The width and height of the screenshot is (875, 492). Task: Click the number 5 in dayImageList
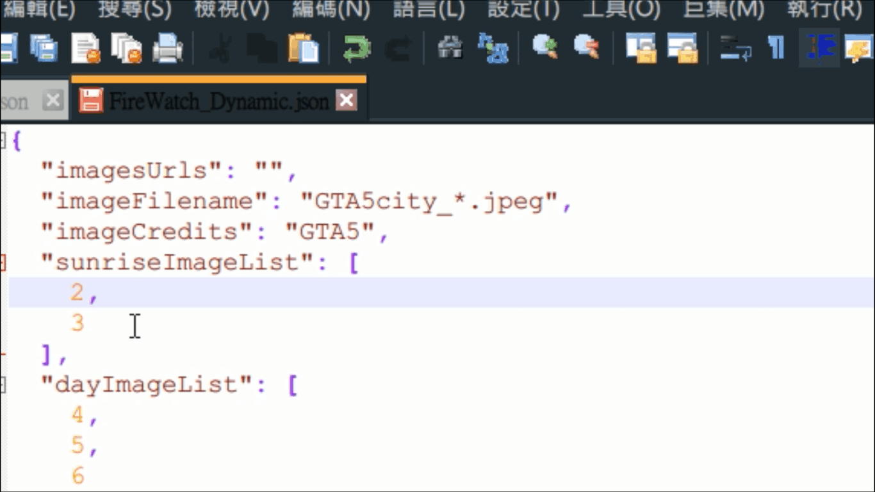pyautogui.click(x=78, y=445)
